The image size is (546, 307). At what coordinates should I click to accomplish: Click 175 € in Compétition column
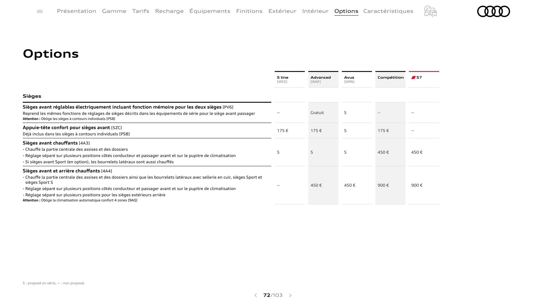[x=383, y=131]
